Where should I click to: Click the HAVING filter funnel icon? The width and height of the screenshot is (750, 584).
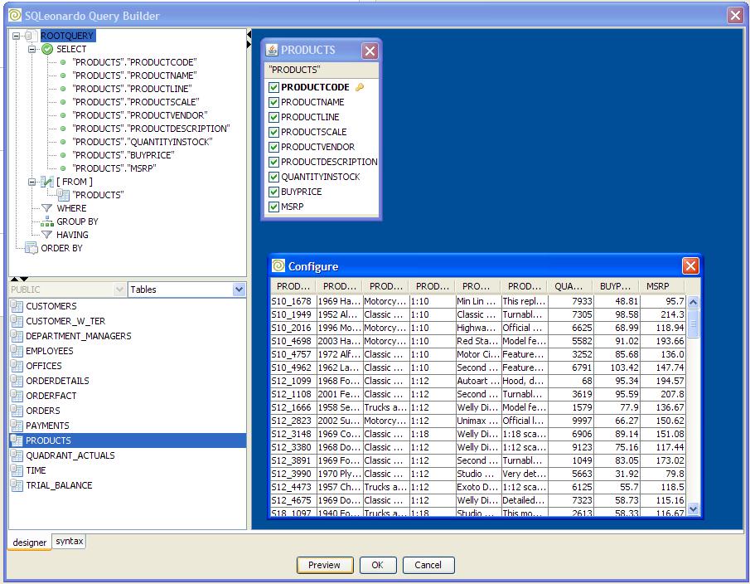(x=47, y=235)
